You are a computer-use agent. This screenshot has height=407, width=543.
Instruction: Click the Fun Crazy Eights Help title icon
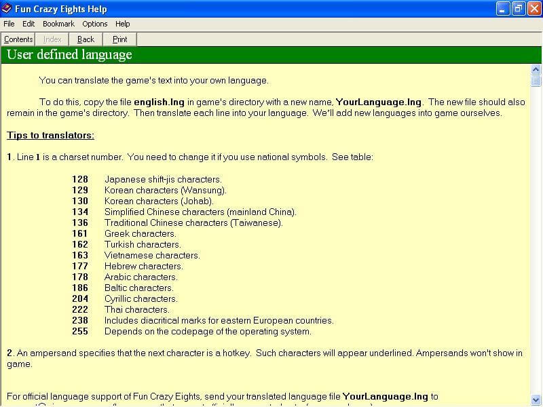[x=7, y=8]
